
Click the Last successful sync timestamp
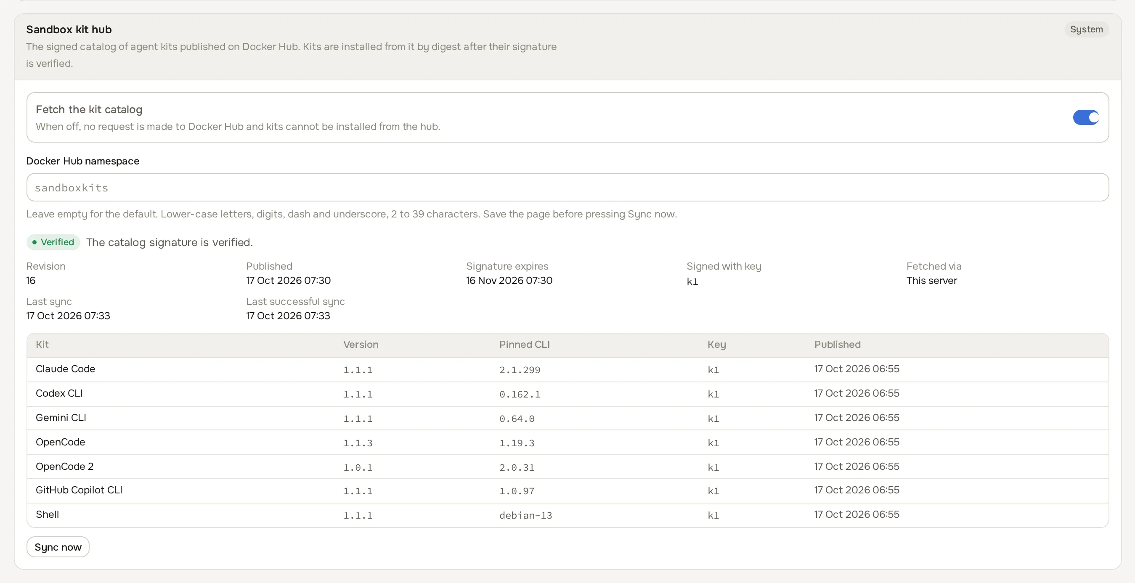(x=288, y=315)
